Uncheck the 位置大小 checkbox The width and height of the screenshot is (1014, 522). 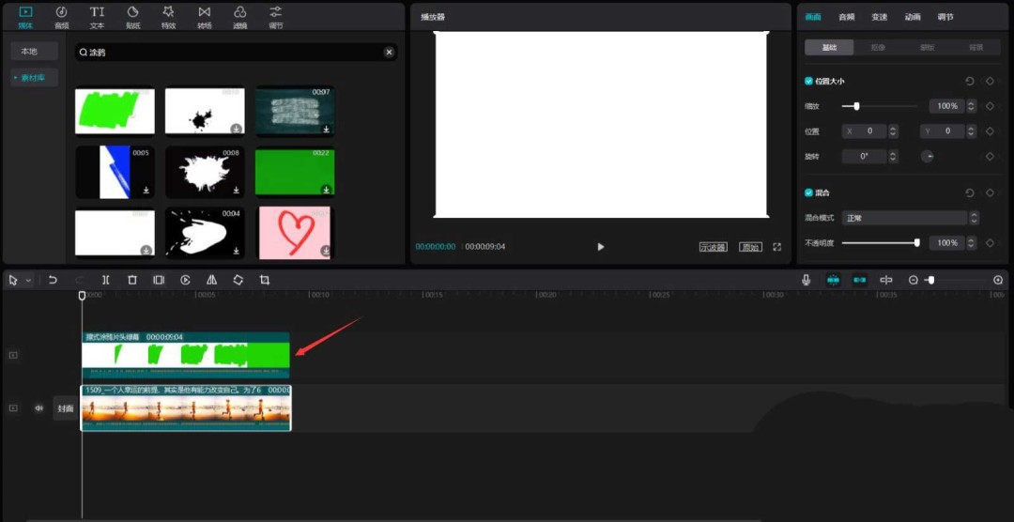click(x=809, y=82)
